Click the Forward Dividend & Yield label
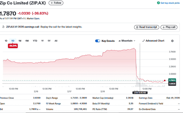This screenshot has height=113, width=183. coord(151,104)
